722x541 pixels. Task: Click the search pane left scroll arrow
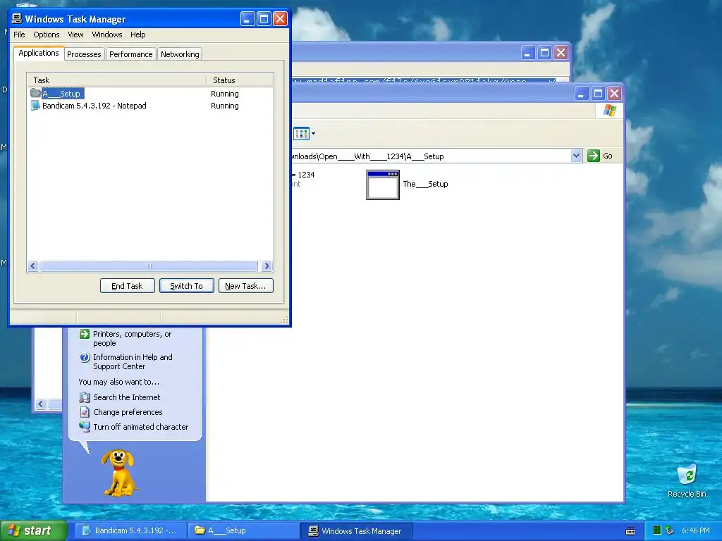(41, 404)
